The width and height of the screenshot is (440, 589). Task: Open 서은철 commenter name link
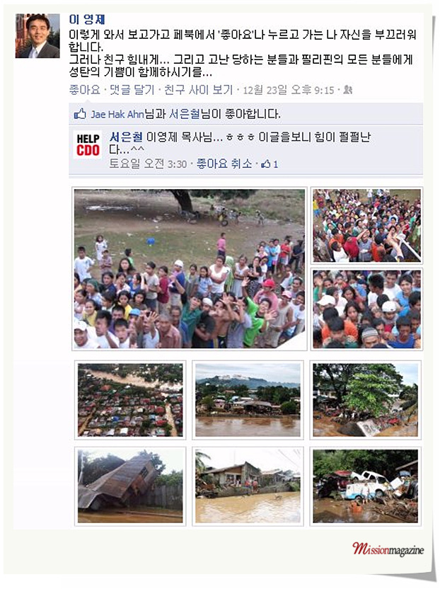coord(126,137)
